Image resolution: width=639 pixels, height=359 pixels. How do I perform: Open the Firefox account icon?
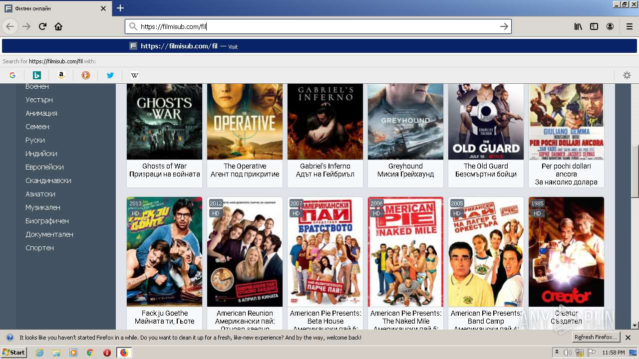[x=610, y=26]
